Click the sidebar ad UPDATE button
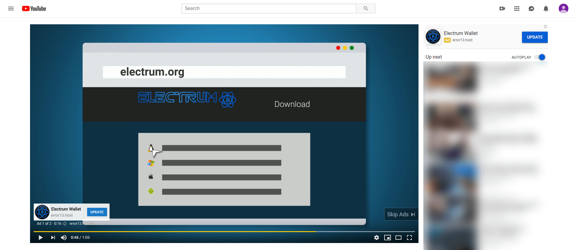Image resolution: width=576 pixels, height=250 pixels. (534, 37)
